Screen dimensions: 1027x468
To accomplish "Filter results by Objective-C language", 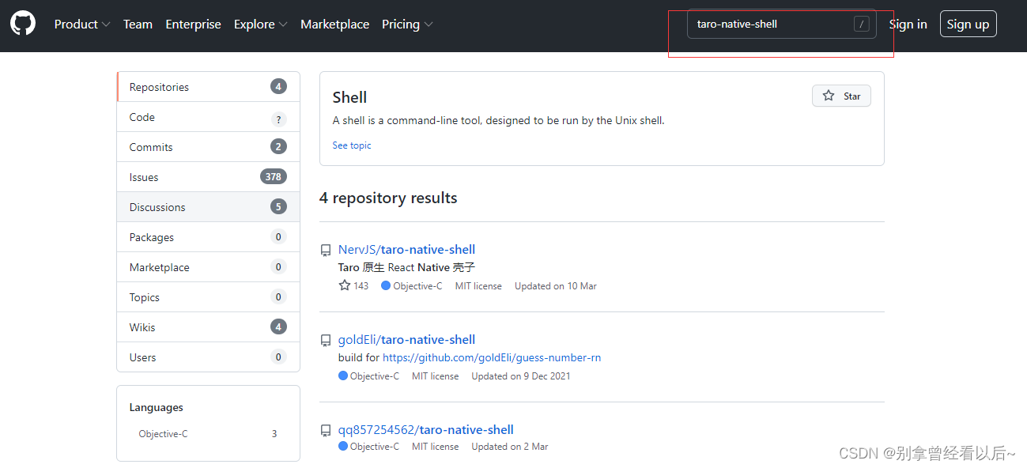I will point(164,434).
